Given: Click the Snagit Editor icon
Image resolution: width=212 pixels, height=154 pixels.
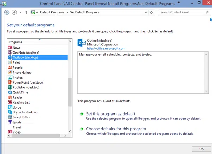Looking at the screenshot, I should (x=10, y=117).
